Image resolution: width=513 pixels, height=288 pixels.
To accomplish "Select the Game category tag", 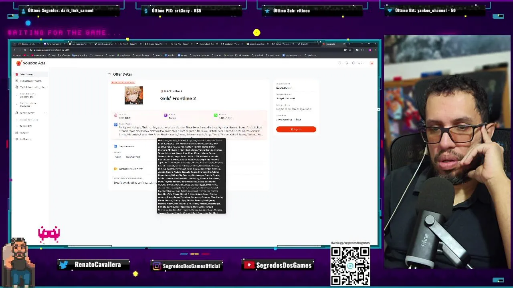I will (x=118, y=157).
